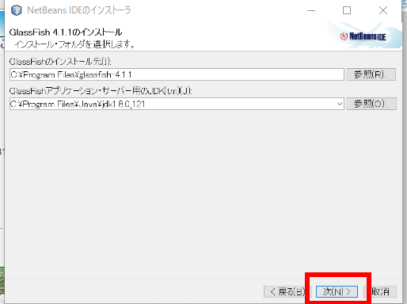Image resolution: width=407 pixels, height=304 pixels.
Task: Proceed with the 次(N) > button
Action: [x=337, y=291]
